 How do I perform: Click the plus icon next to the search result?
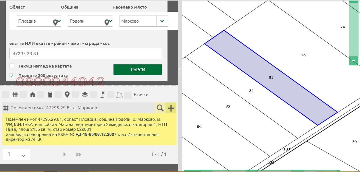tap(171, 108)
